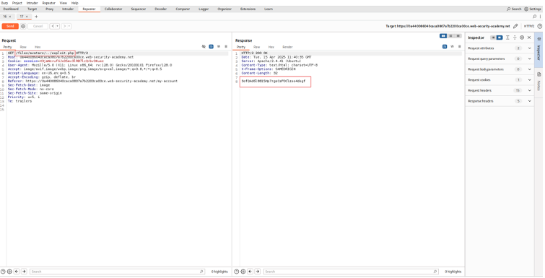This screenshot has height=278, width=545.
Task: Open the Intruder menu
Action: 32,3
